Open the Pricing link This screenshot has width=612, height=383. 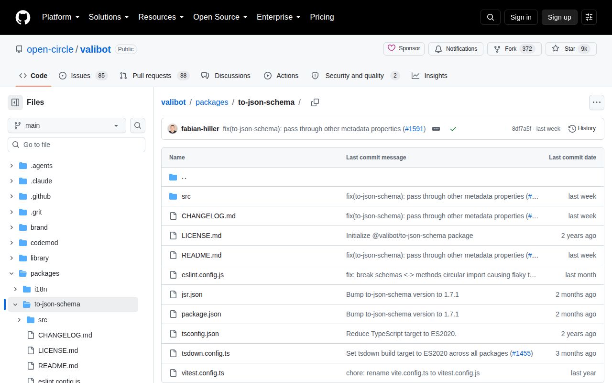[322, 17]
